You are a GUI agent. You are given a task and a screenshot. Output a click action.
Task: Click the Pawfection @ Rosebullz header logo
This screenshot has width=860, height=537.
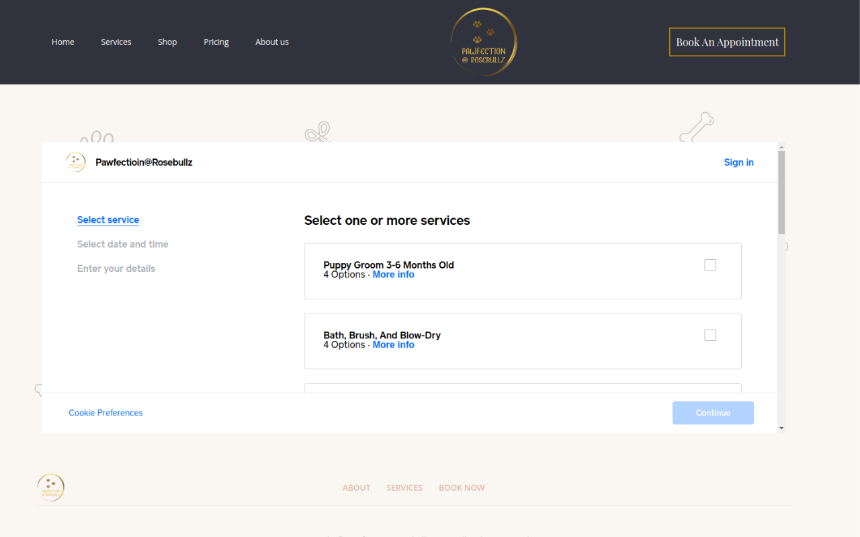483,42
